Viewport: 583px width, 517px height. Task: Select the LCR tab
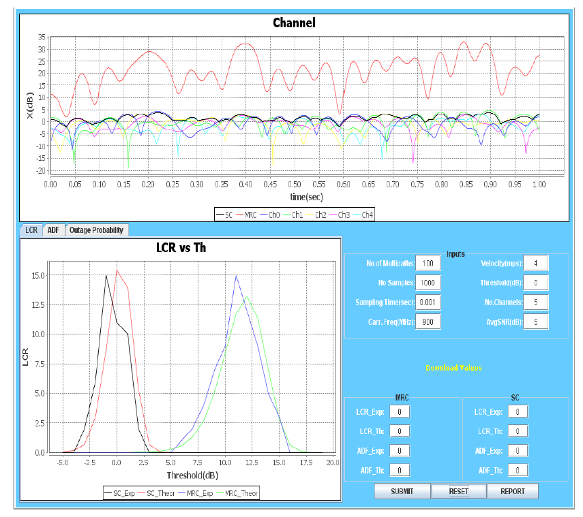click(x=31, y=230)
